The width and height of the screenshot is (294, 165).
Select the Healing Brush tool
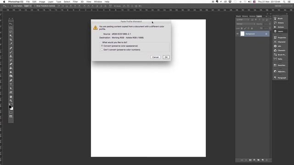tap(11, 48)
